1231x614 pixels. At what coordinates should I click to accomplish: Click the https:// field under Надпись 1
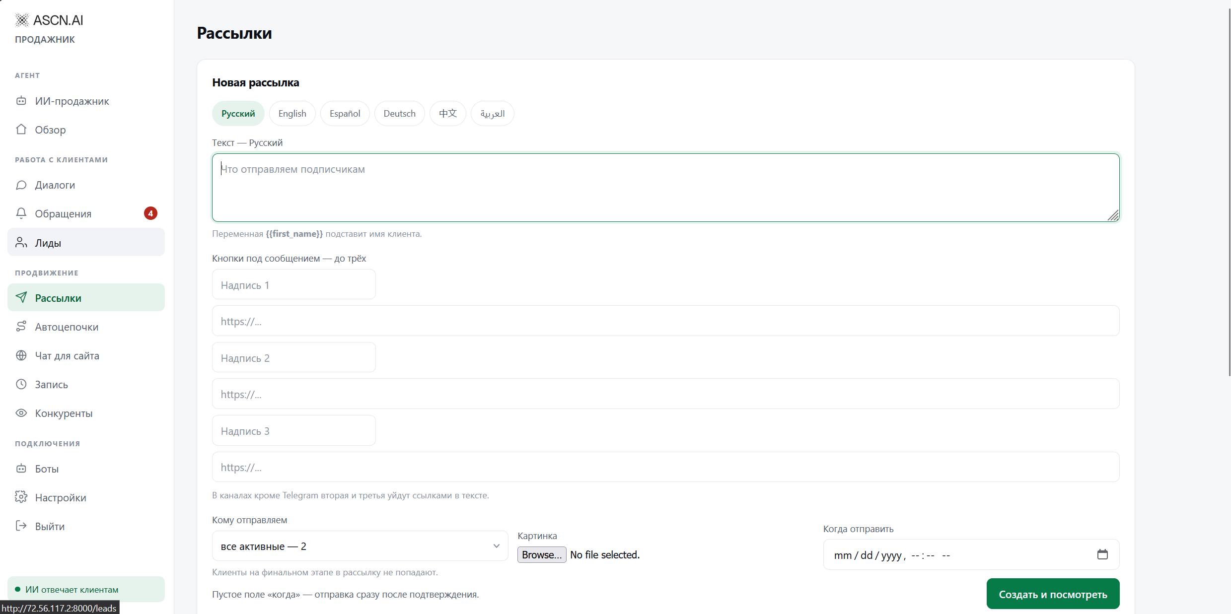click(x=666, y=321)
